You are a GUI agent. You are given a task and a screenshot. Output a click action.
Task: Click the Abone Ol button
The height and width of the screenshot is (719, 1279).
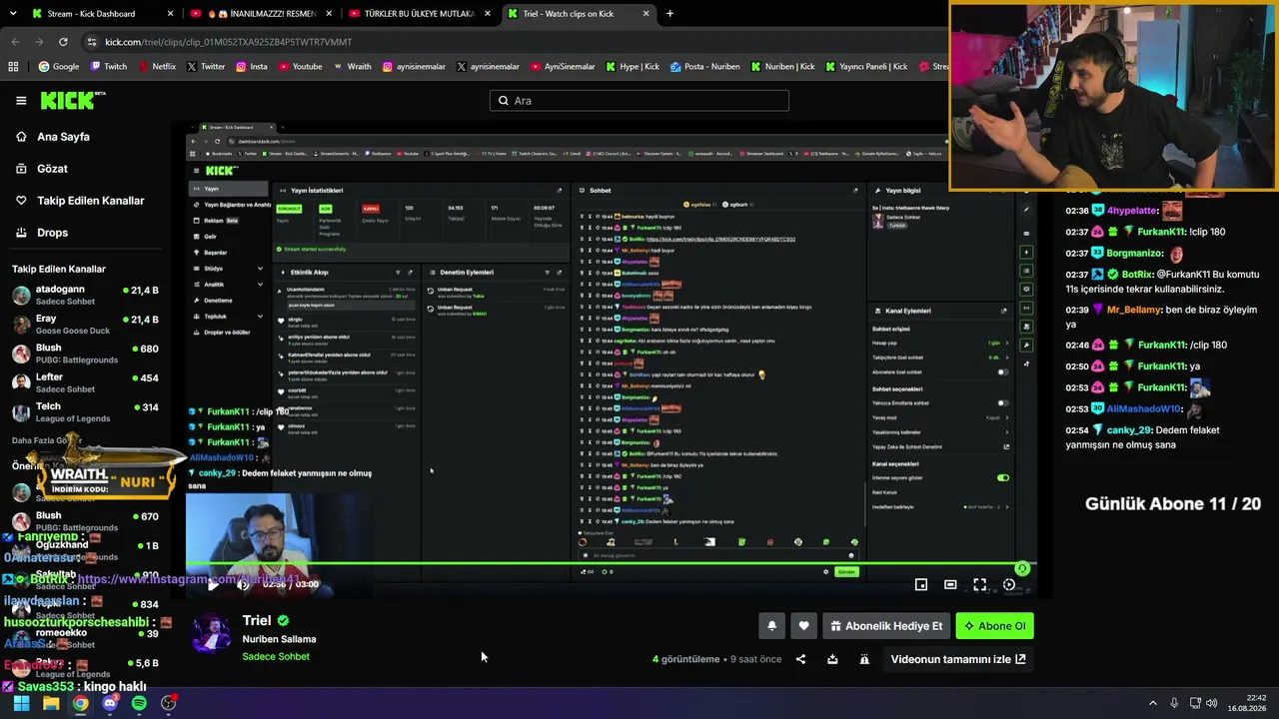point(995,626)
